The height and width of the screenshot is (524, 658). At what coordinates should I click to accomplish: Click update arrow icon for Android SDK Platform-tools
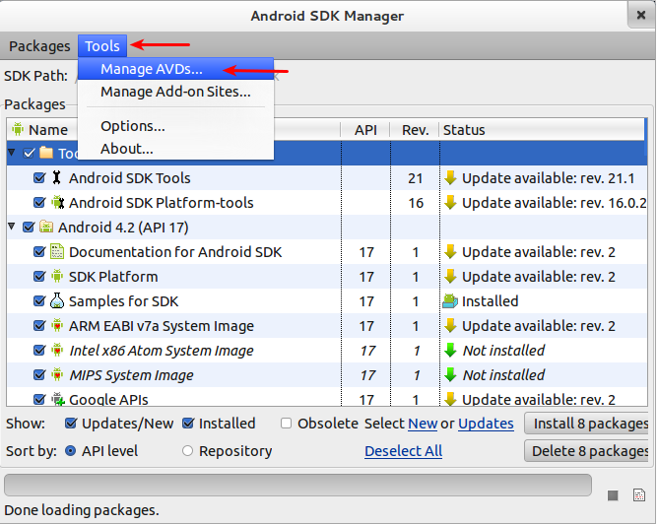[450, 203]
